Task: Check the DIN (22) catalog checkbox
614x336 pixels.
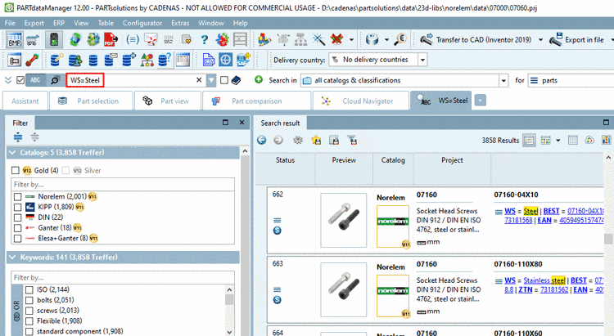Action: 18,217
